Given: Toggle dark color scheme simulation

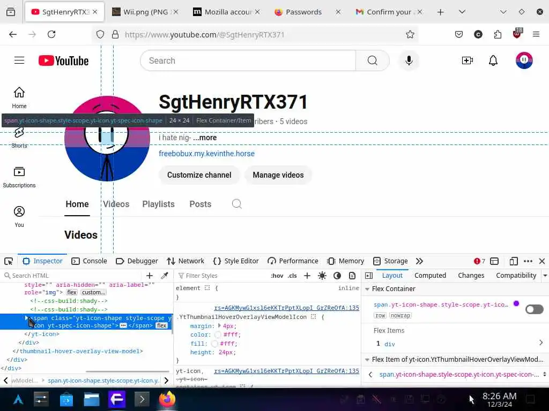Looking at the screenshot, I should coord(337,276).
